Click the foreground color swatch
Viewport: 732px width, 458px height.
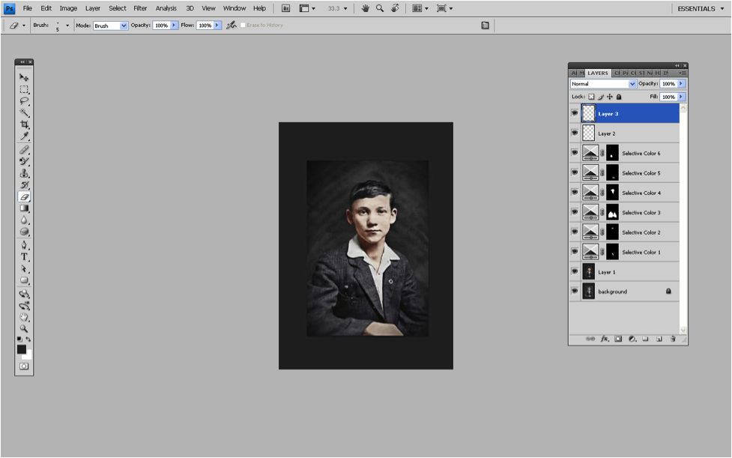pyautogui.click(x=22, y=349)
